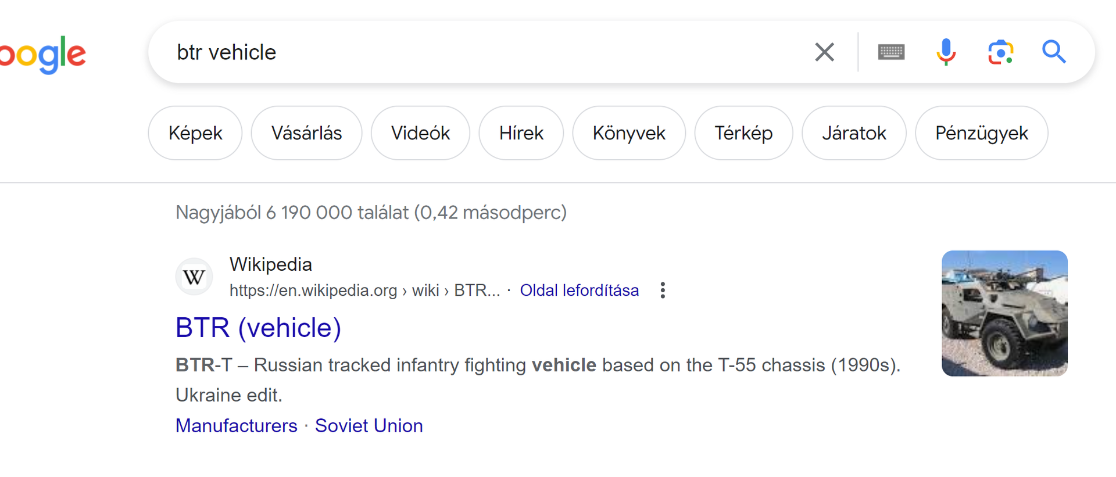Open the armored vehicle thumbnail image
Screen dimensions: 1116x477
pyautogui.click(x=1004, y=314)
